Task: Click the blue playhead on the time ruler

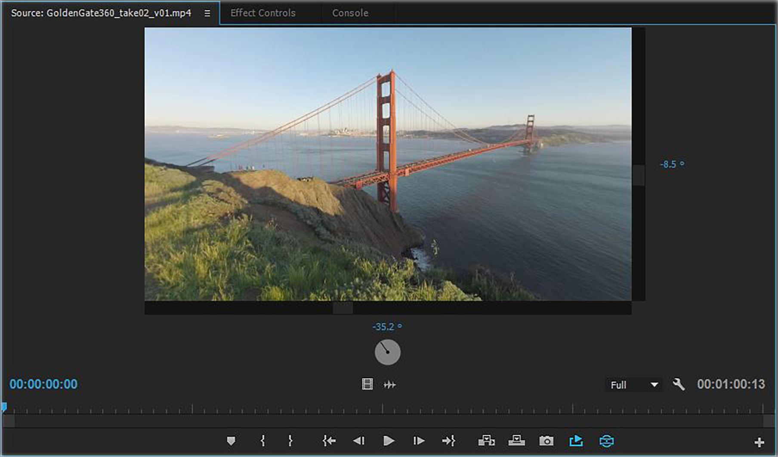Action: (x=4, y=407)
